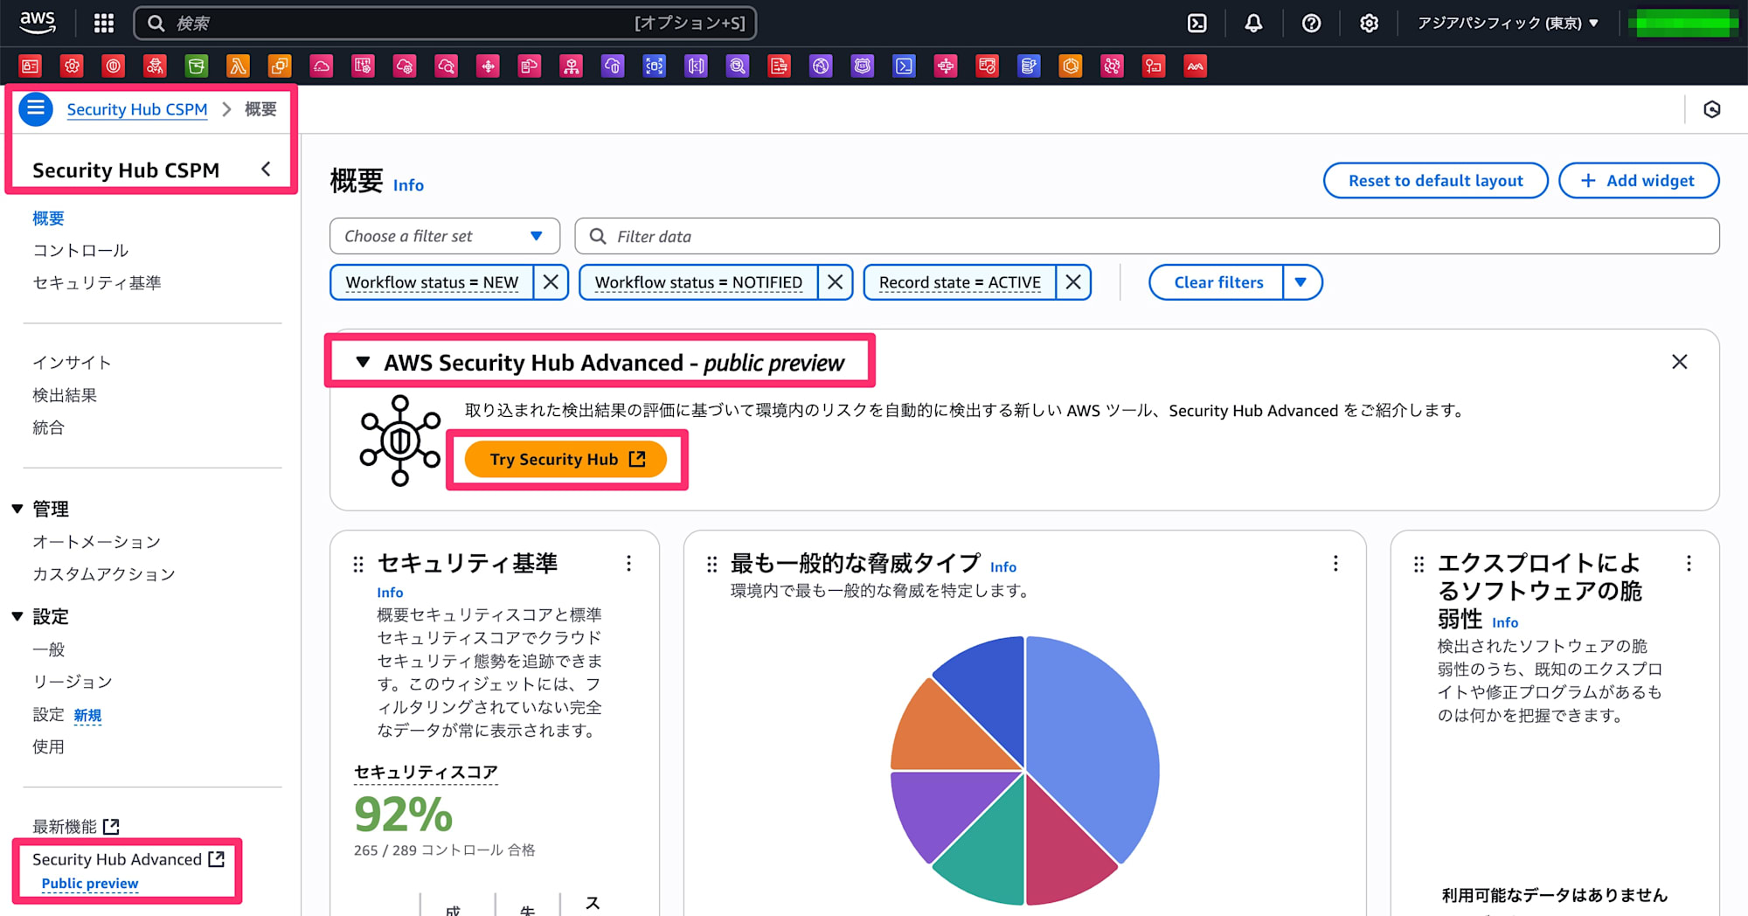The width and height of the screenshot is (1748, 916).
Task: Collapse the Security Hub CSPM side panel
Action: 266,170
